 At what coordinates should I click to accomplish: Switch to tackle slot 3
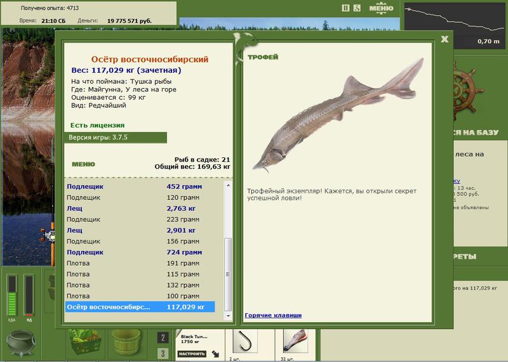[x=163, y=354]
